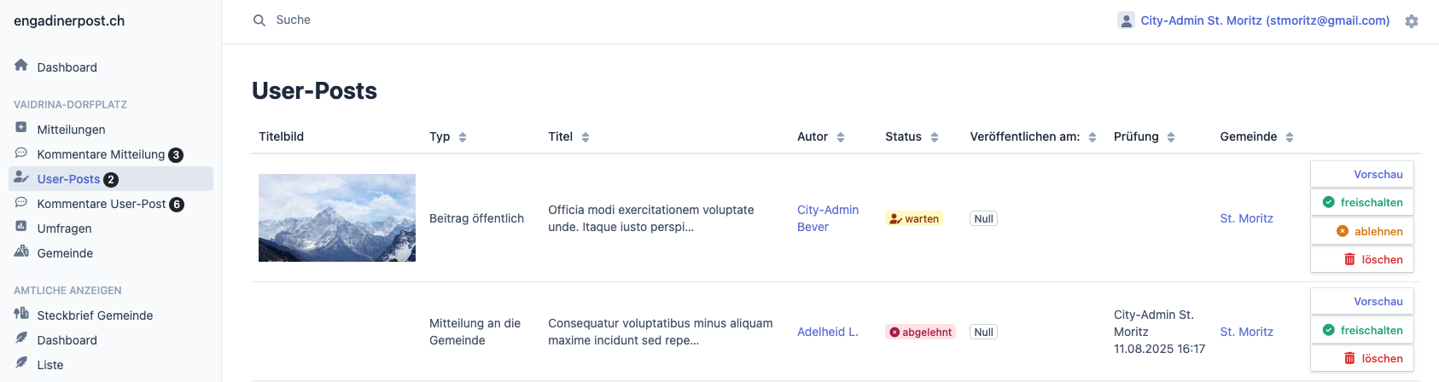Click the Dashboard home icon
Screen dimensions: 1439x382
click(x=21, y=66)
